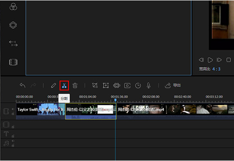Click the microphone voiceover icon

point(149,86)
